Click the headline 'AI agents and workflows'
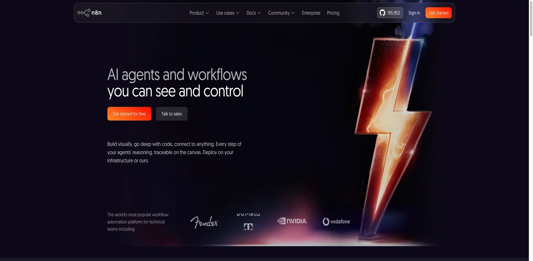 (x=177, y=74)
